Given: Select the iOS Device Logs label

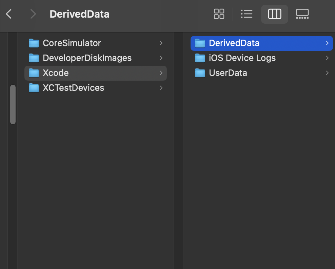Looking at the screenshot, I should coord(242,58).
